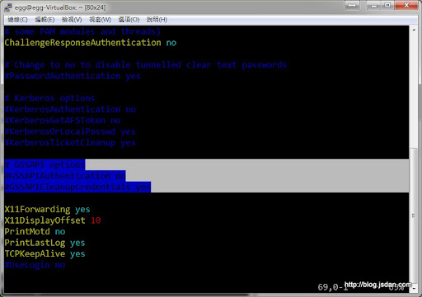
Task: Click the PrintLastLog setting text
Action: (35, 243)
